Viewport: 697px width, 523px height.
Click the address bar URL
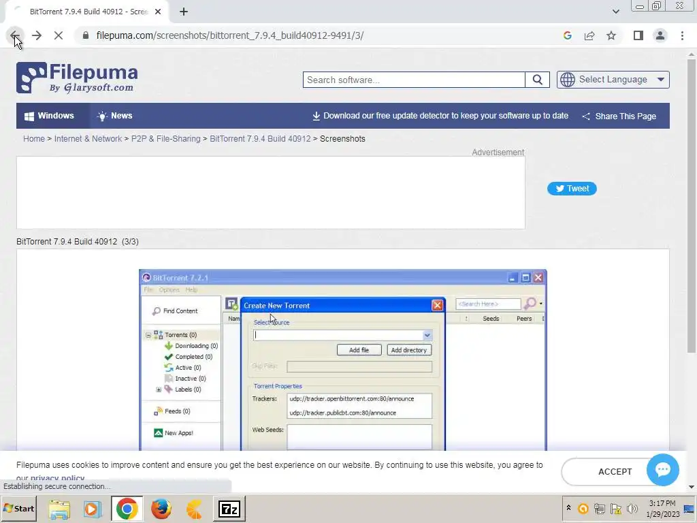click(230, 35)
